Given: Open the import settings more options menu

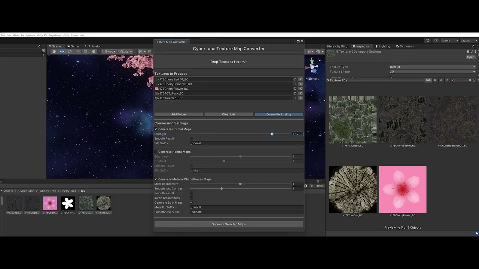Looking at the screenshot, I should point(475,52).
